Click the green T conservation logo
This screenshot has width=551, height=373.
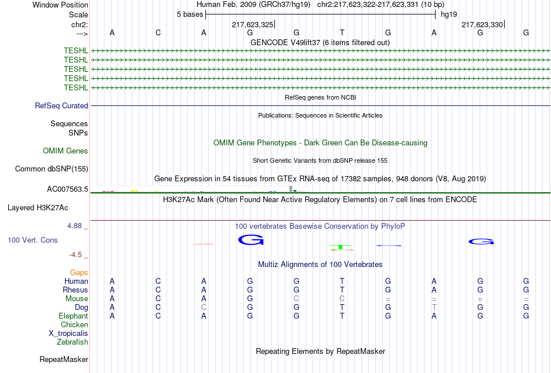(340, 247)
